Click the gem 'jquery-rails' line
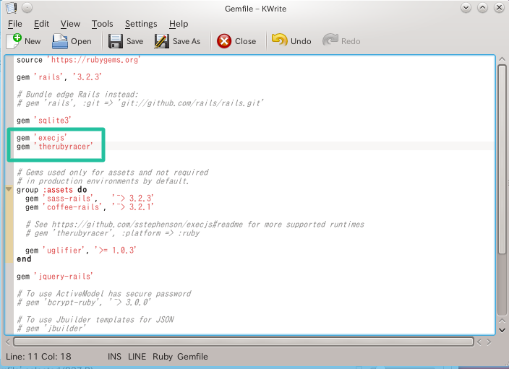 pyautogui.click(x=54, y=277)
